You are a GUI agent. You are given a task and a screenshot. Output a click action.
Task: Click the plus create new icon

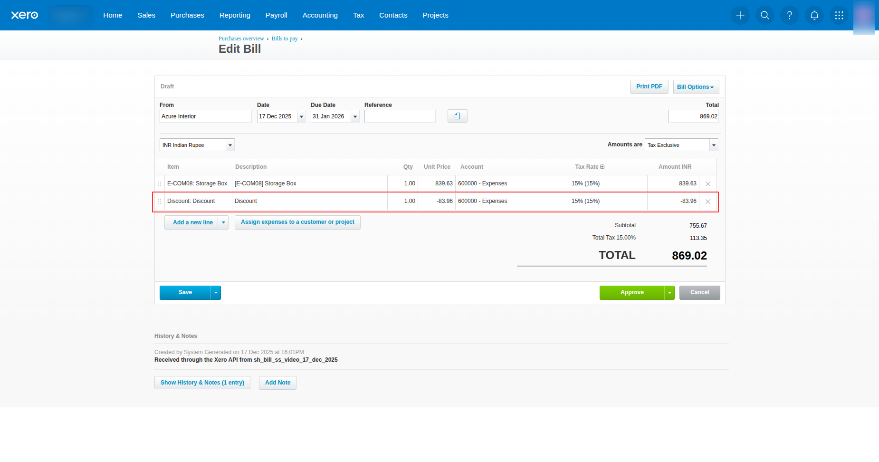click(x=740, y=15)
